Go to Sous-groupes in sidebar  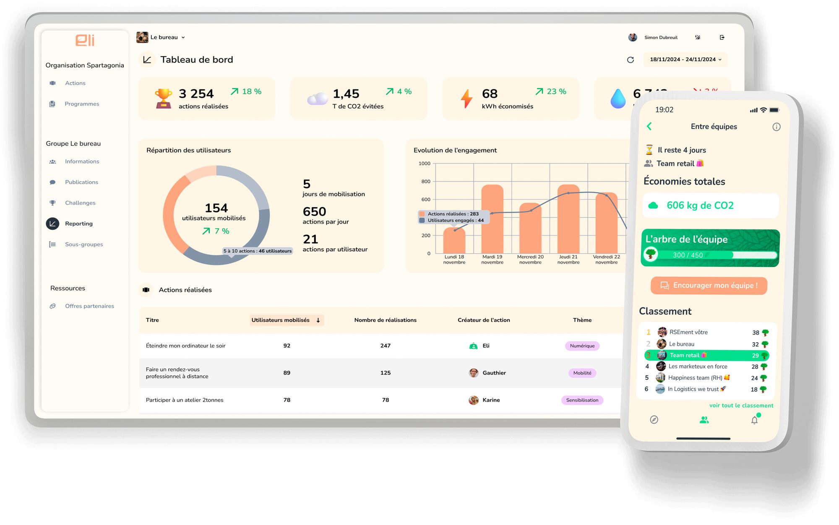[84, 244]
